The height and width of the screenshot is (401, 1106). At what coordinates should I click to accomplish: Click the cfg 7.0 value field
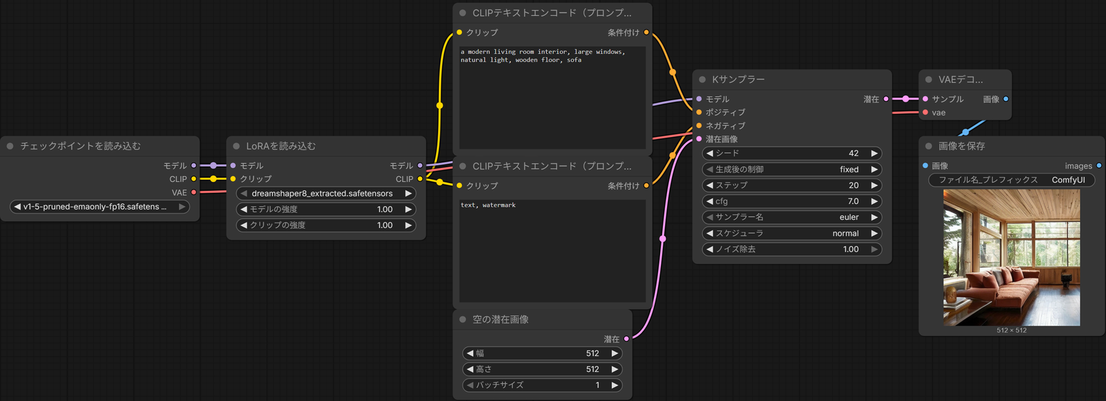792,201
